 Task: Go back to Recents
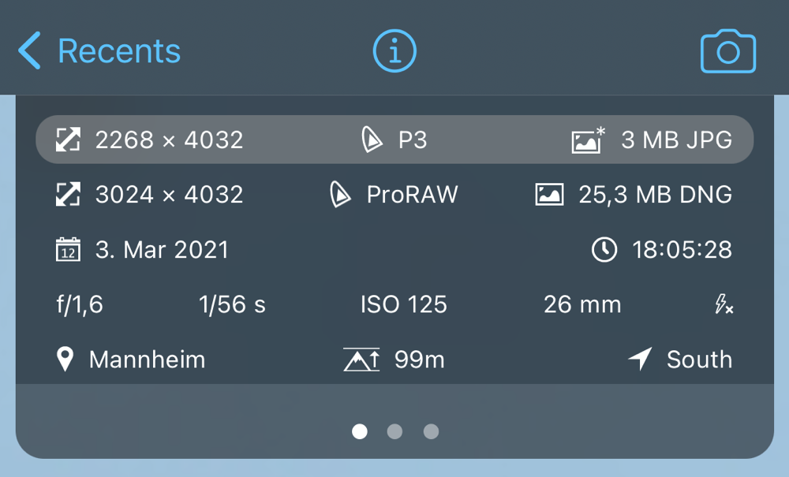coord(98,50)
